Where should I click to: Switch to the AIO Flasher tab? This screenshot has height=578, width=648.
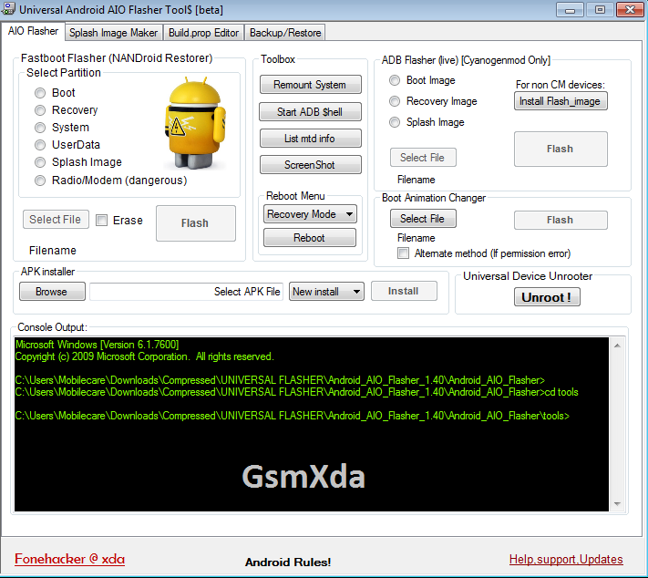click(x=33, y=31)
